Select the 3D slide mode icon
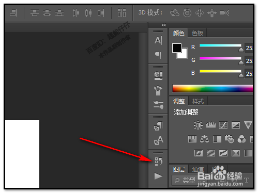 [x=212, y=13]
